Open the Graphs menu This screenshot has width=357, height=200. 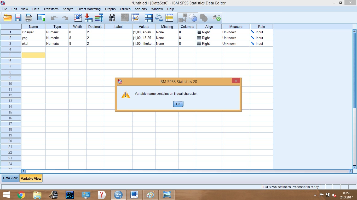[x=110, y=9]
